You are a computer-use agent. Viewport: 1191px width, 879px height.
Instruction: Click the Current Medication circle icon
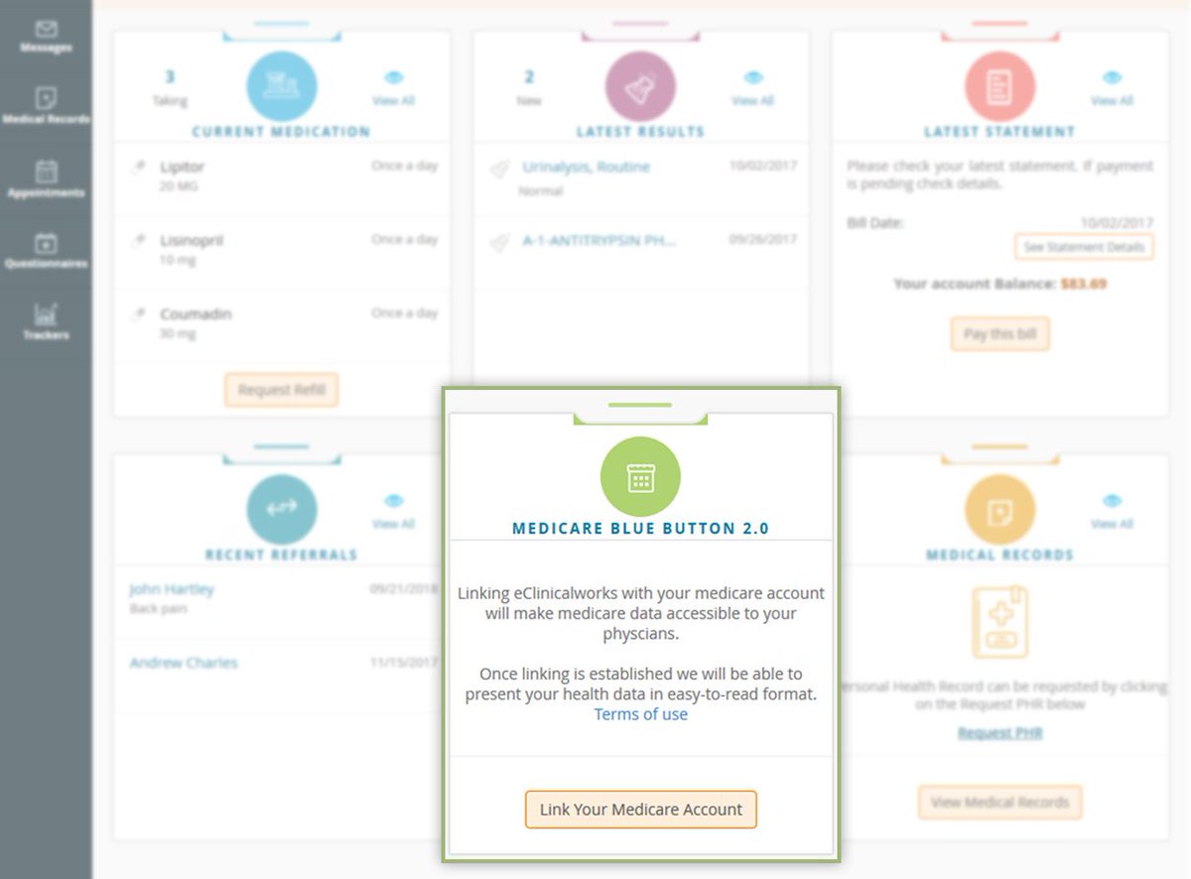[282, 86]
